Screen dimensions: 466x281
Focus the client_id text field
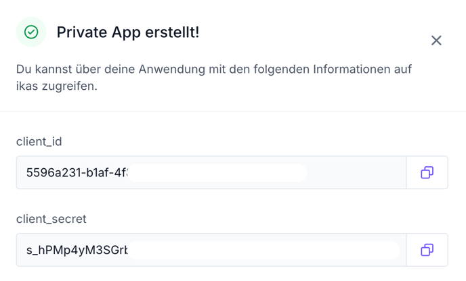pyautogui.click(x=211, y=172)
